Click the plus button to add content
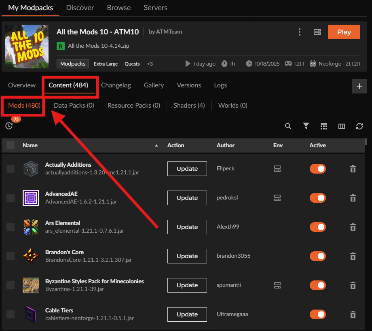 [x=359, y=86]
